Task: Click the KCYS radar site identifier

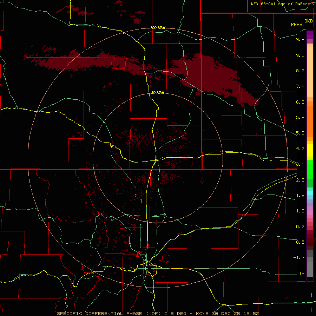Action: click(203, 314)
